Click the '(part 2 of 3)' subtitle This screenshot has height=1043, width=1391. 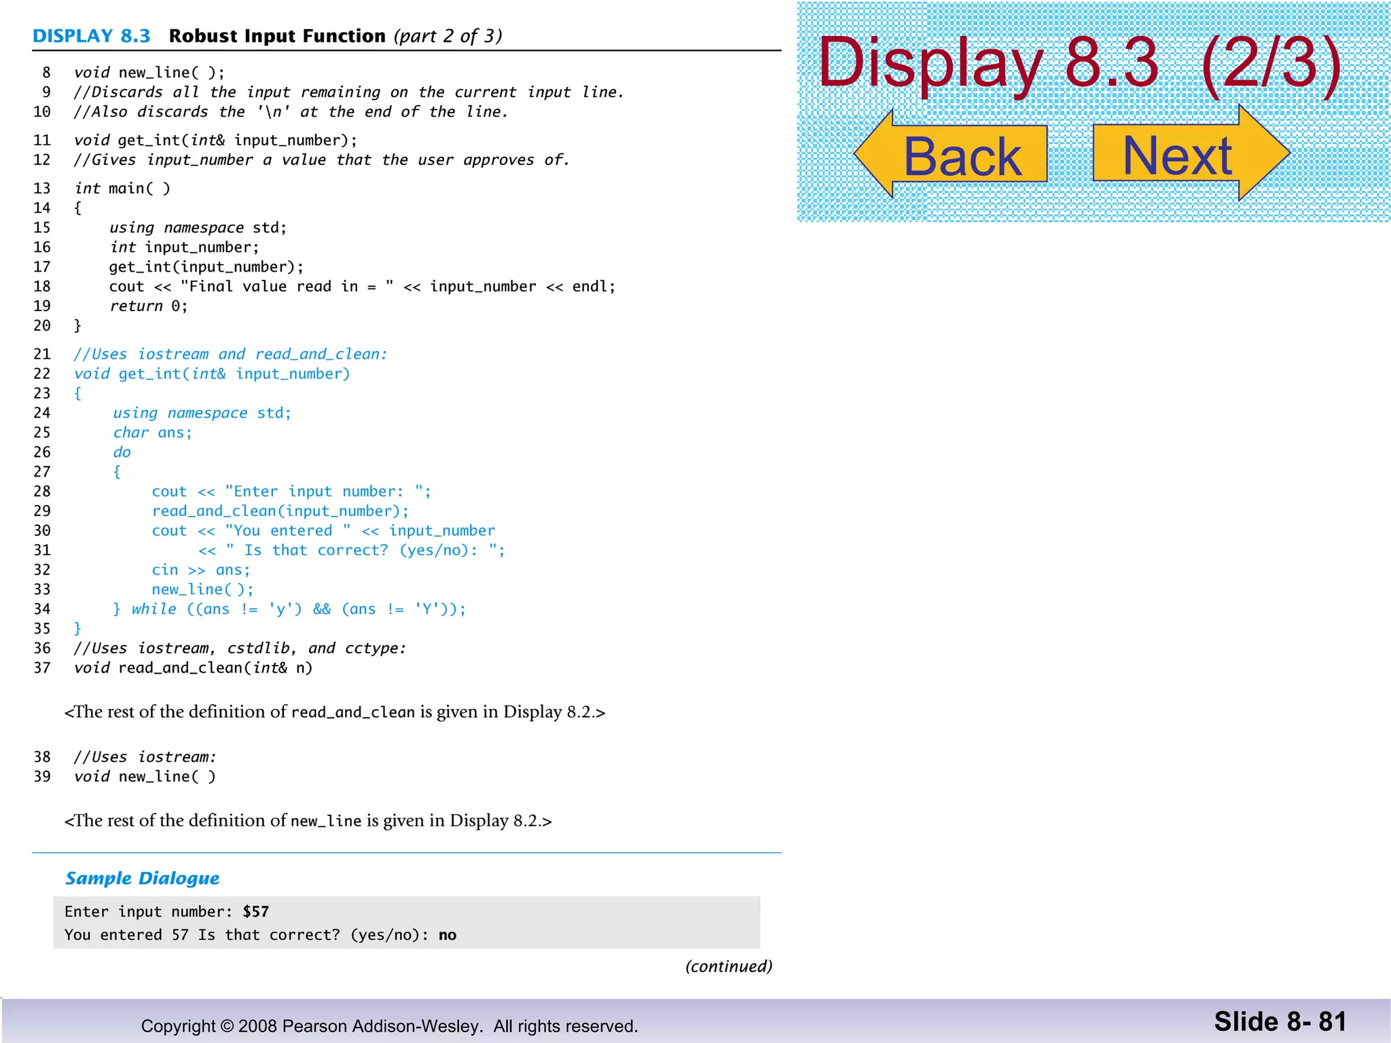pos(448,36)
